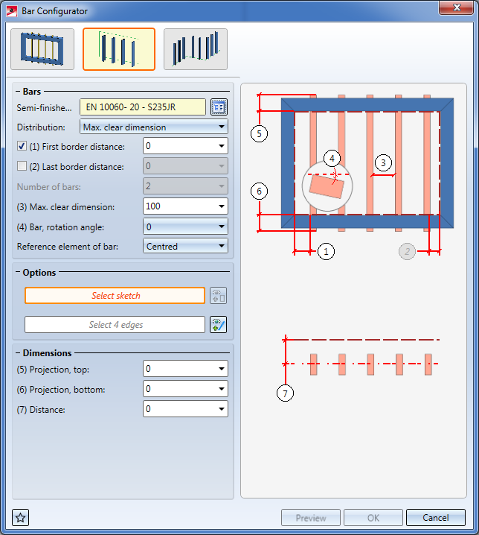Click the "Semi-finishe..." label
The height and width of the screenshot is (535, 479).
coord(45,108)
